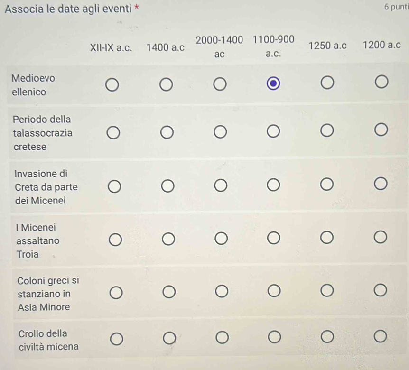Screen dimensions: 409x370
Task: Select 2000-1400 ac for Medioevo ellenico
Action: click(x=219, y=85)
